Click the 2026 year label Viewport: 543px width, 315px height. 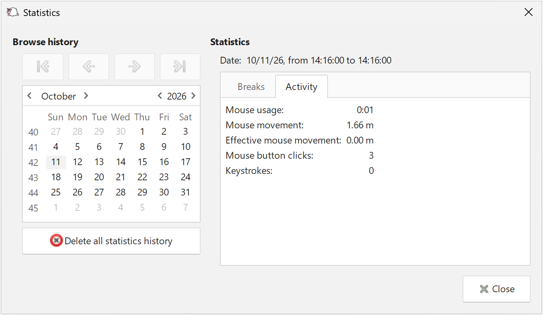click(177, 96)
